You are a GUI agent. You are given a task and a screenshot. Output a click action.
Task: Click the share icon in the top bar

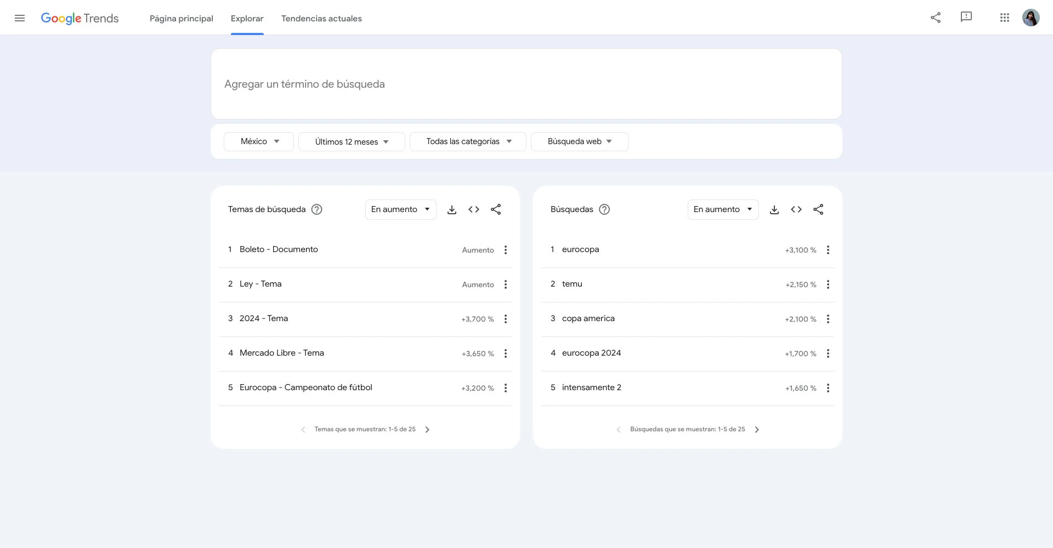click(x=936, y=17)
